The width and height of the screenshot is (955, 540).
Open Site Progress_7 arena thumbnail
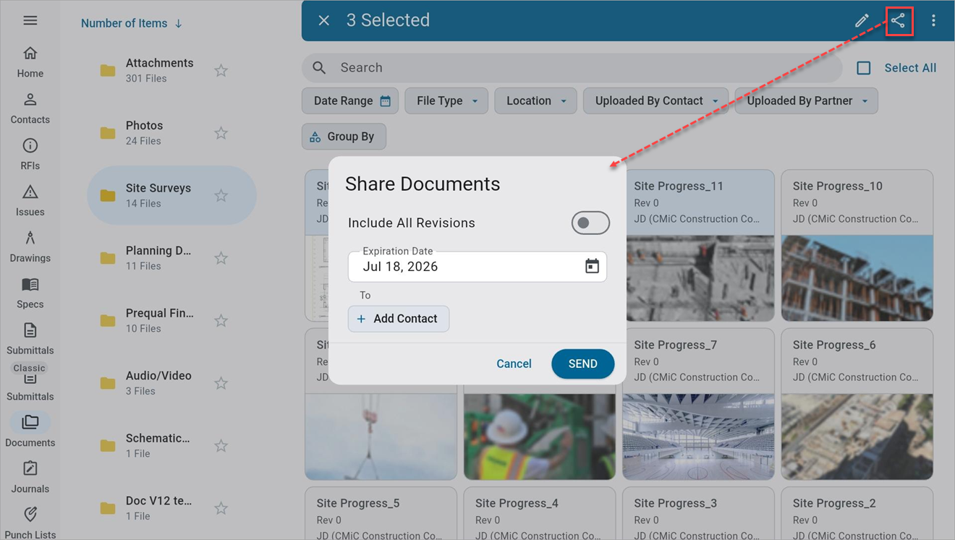coord(698,437)
